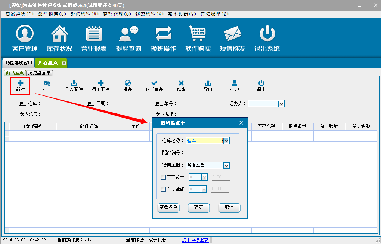This screenshot has height=244, width=381.
Task: Click the 确定 button in dialog
Action: 199,208
